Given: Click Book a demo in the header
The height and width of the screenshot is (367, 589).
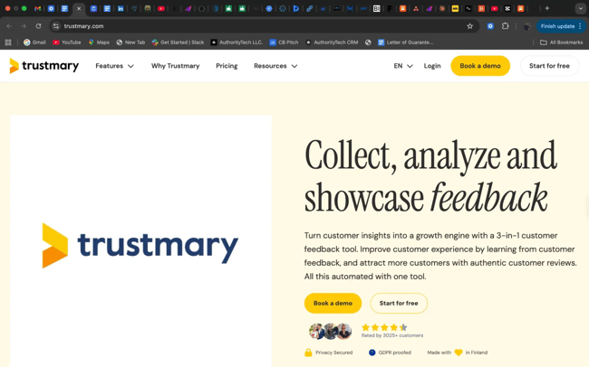Looking at the screenshot, I should pyautogui.click(x=480, y=66).
